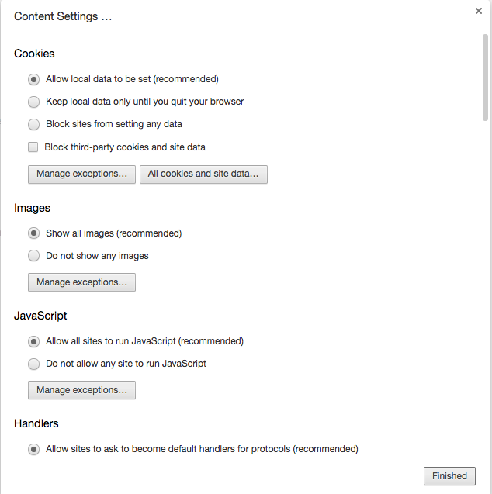Click the JavaScript section heading
This screenshot has width=492, height=494.
(40, 316)
